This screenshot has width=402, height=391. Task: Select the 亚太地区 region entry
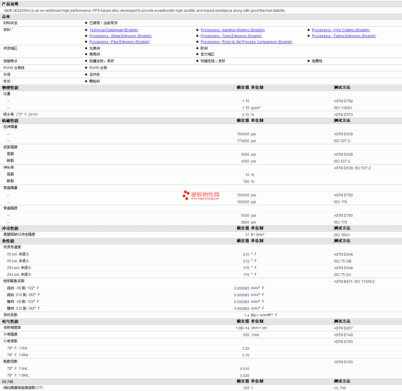click(208, 54)
